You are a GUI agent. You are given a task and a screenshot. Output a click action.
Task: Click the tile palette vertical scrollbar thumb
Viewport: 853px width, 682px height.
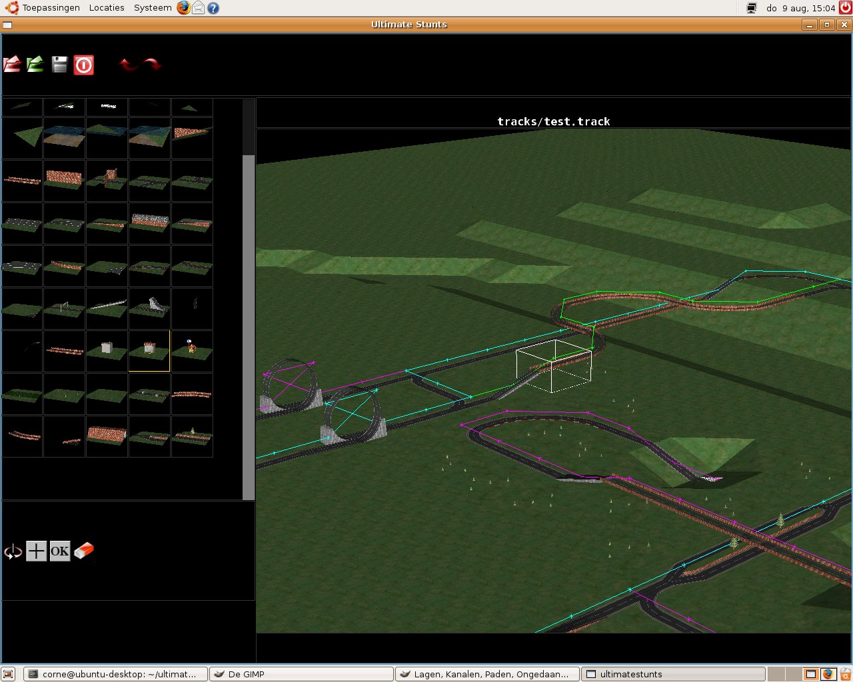click(249, 327)
